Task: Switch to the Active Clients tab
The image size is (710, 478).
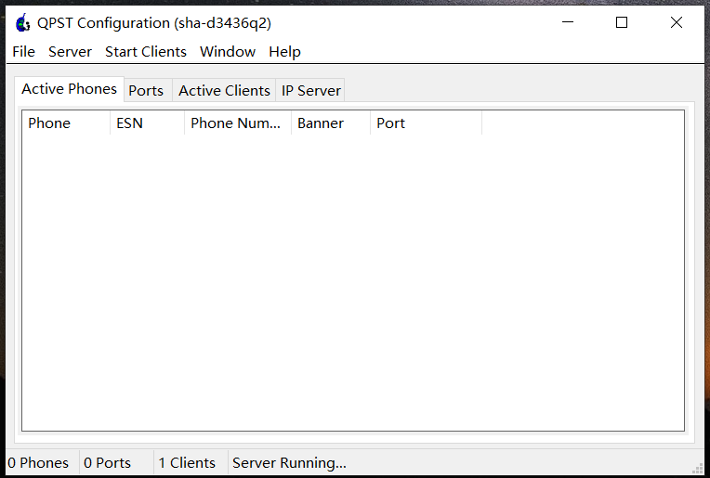Action: click(224, 90)
